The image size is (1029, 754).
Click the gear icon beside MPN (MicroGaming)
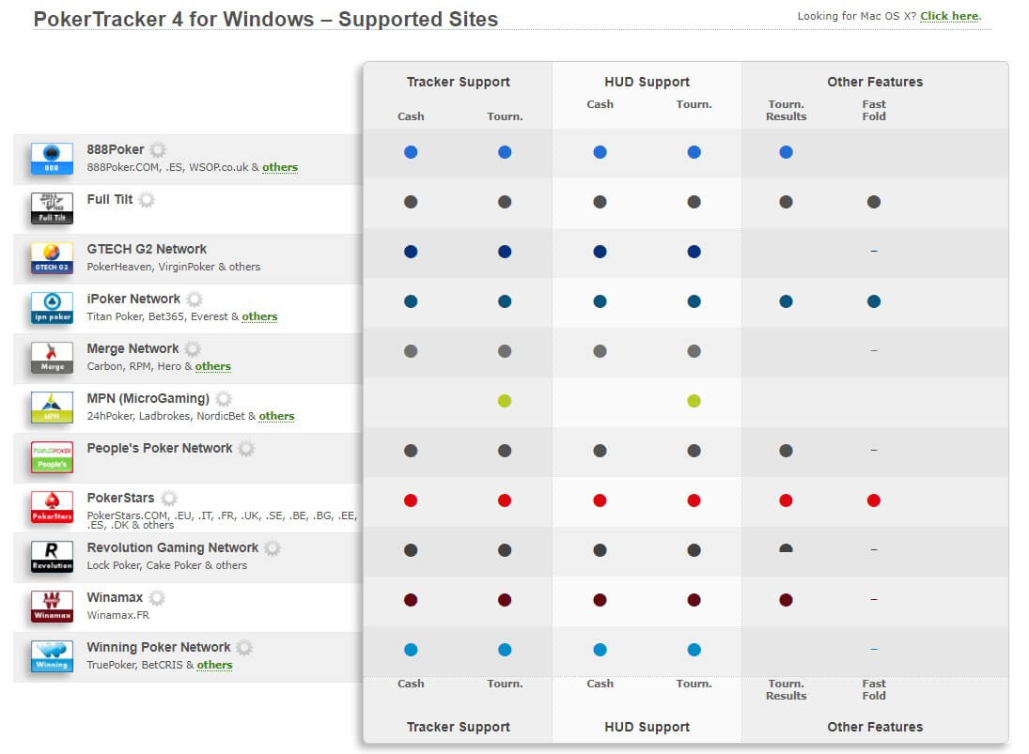coord(224,399)
